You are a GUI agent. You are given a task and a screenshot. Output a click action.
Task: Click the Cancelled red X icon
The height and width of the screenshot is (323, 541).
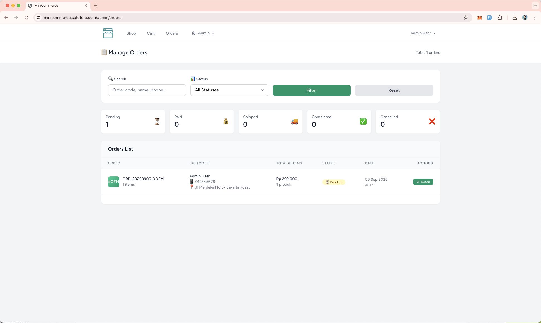[432, 121]
